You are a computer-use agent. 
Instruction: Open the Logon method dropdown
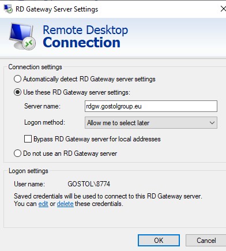coord(151,123)
